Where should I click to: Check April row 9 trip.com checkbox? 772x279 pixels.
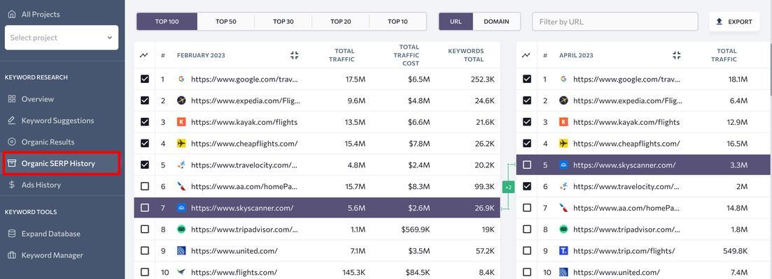pos(527,250)
